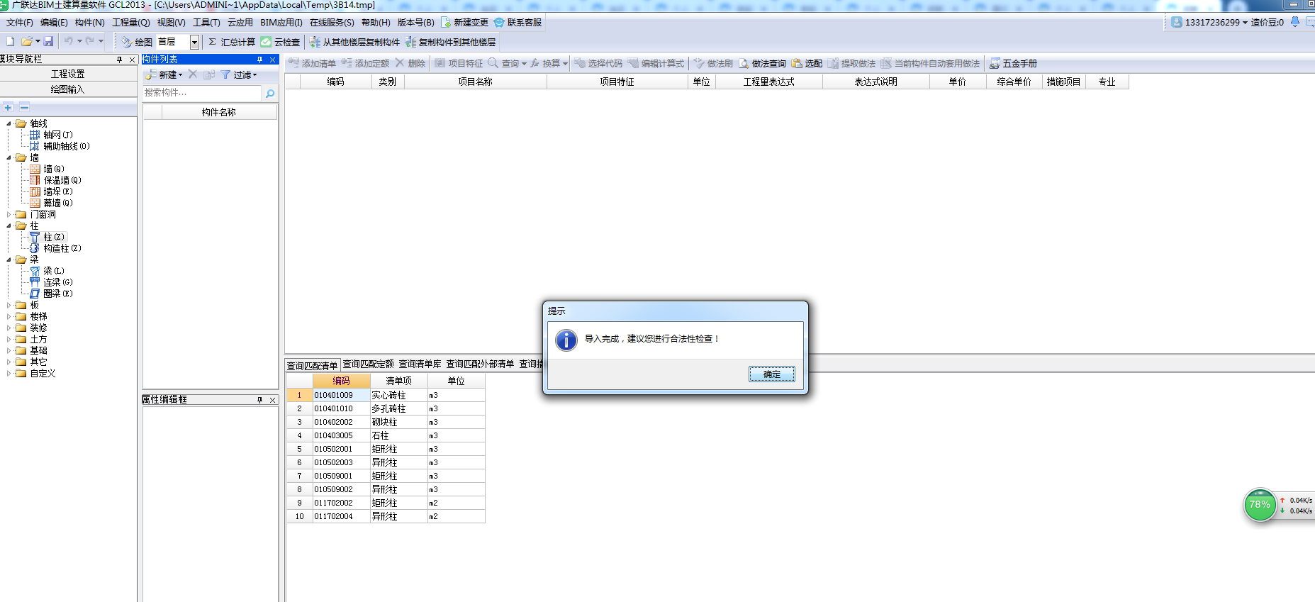The image size is (1315, 602).
Task: Click 项目特征 toolbar button
Action: [x=459, y=63]
